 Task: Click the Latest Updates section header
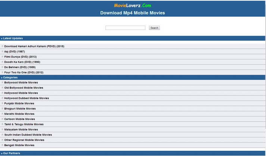tap(133, 38)
